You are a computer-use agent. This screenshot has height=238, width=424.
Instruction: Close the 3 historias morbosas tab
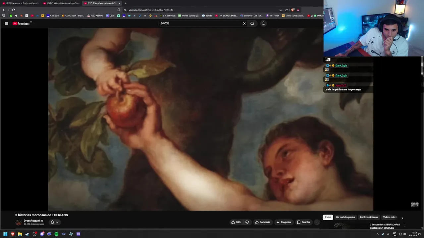click(x=119, y=3)
